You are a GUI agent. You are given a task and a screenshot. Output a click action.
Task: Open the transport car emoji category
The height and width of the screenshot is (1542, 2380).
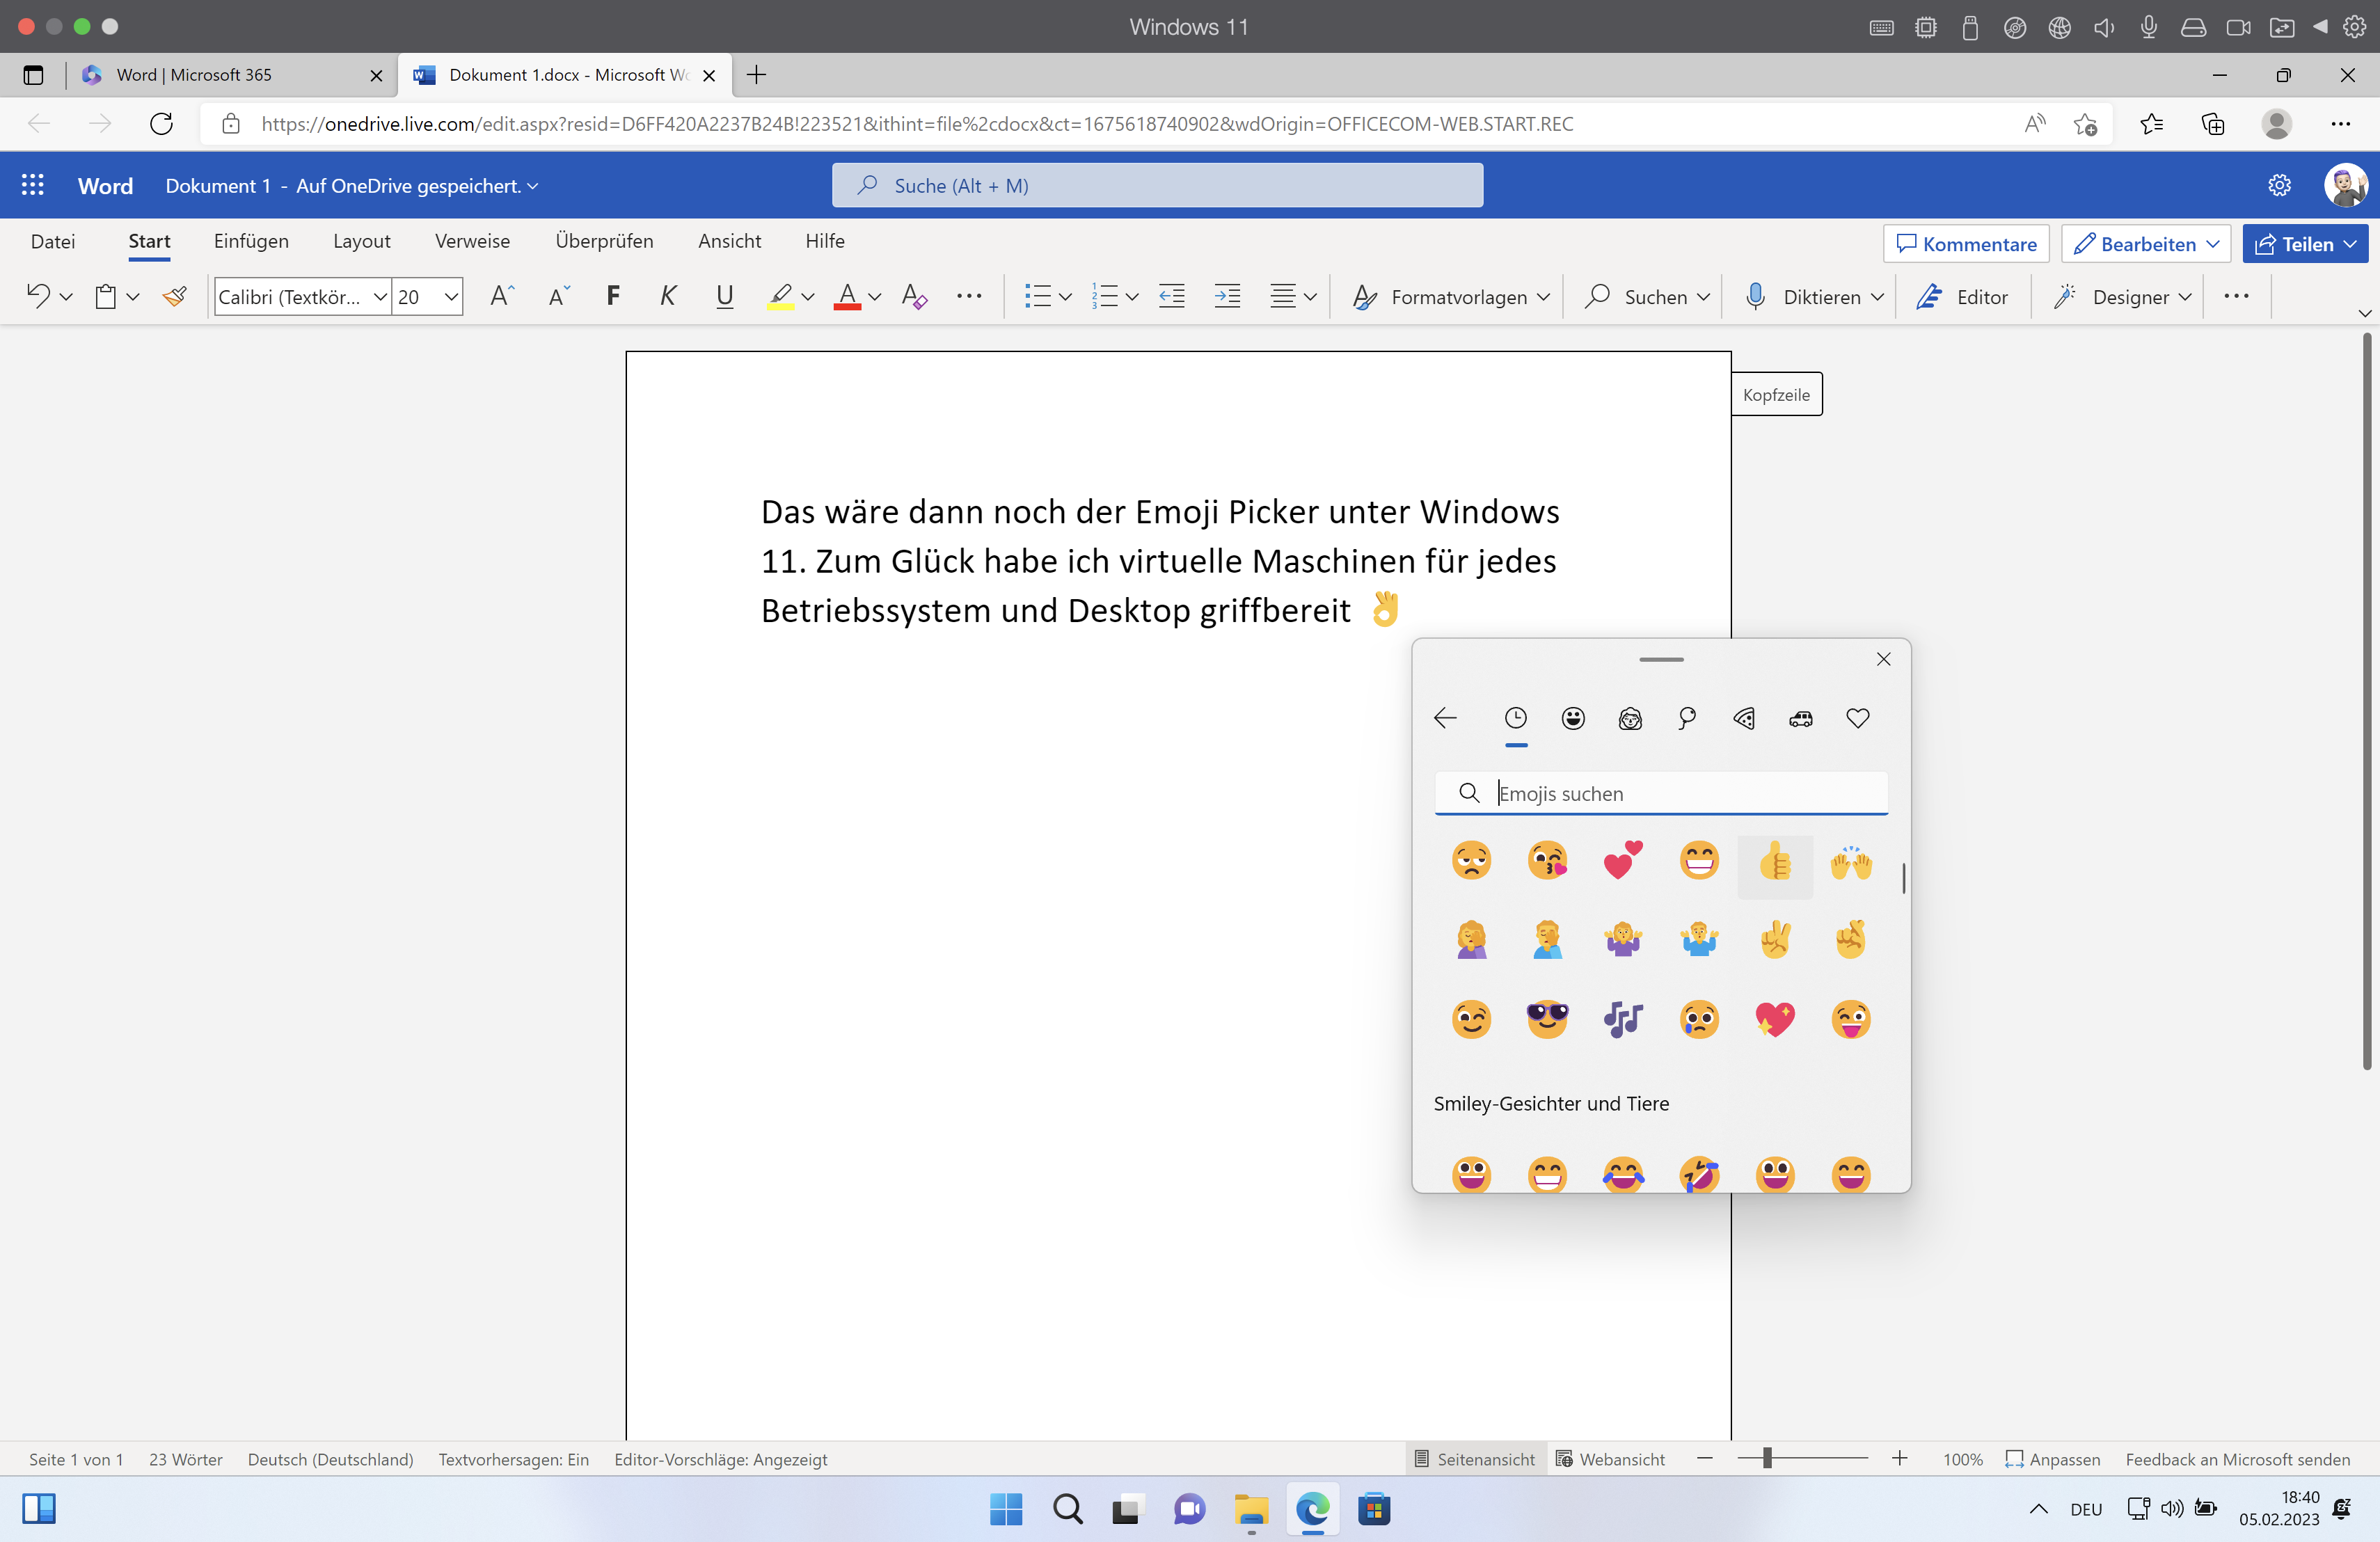click(x=1801, y=718)
